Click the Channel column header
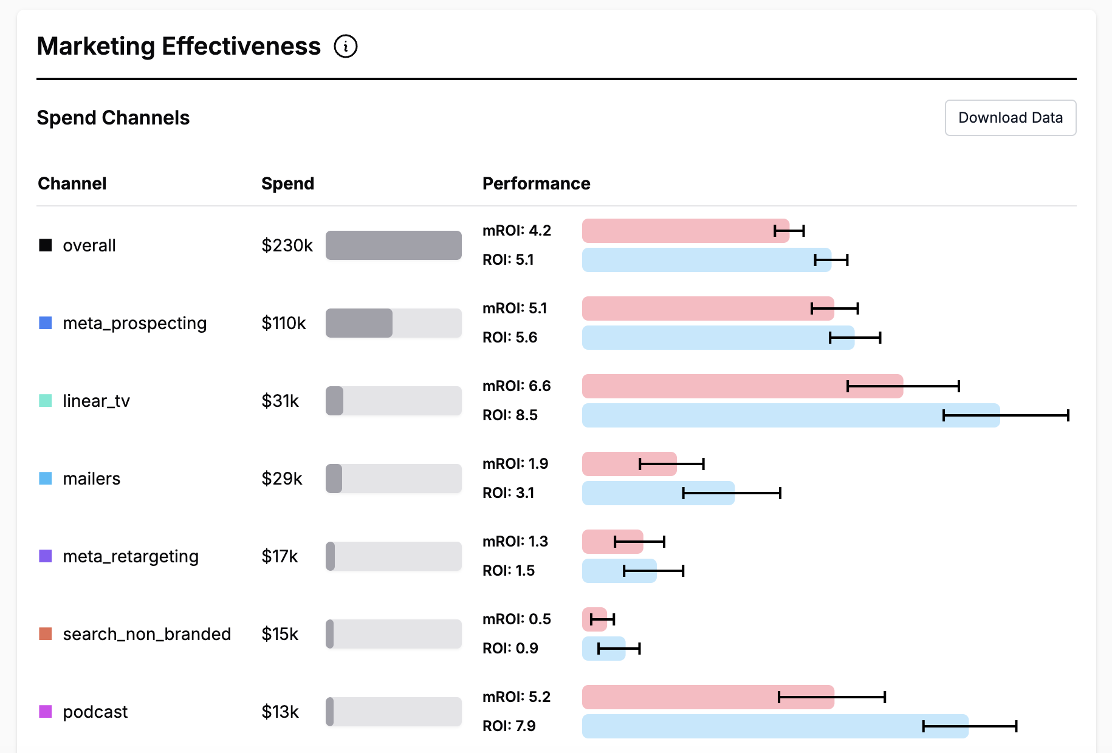Image resolution: width=1112 pixels, height=753 pixels. (x=72, y=183)
